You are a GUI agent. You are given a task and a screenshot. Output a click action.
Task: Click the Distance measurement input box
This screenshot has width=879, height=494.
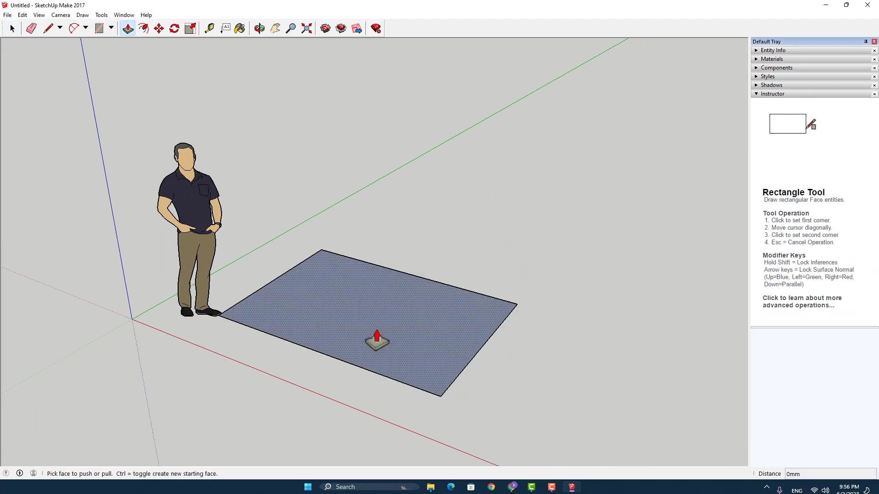point(830,474)
